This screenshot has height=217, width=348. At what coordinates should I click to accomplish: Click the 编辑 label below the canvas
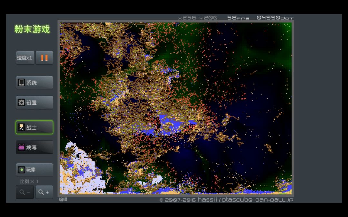click(x=63, y=200)
